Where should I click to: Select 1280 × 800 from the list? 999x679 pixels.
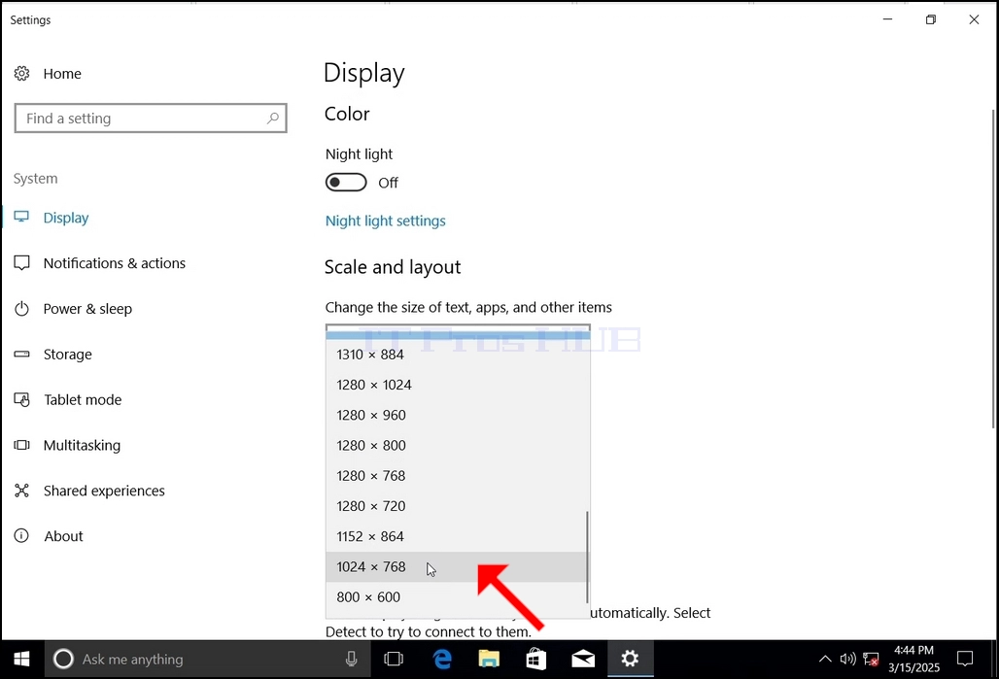456,445
